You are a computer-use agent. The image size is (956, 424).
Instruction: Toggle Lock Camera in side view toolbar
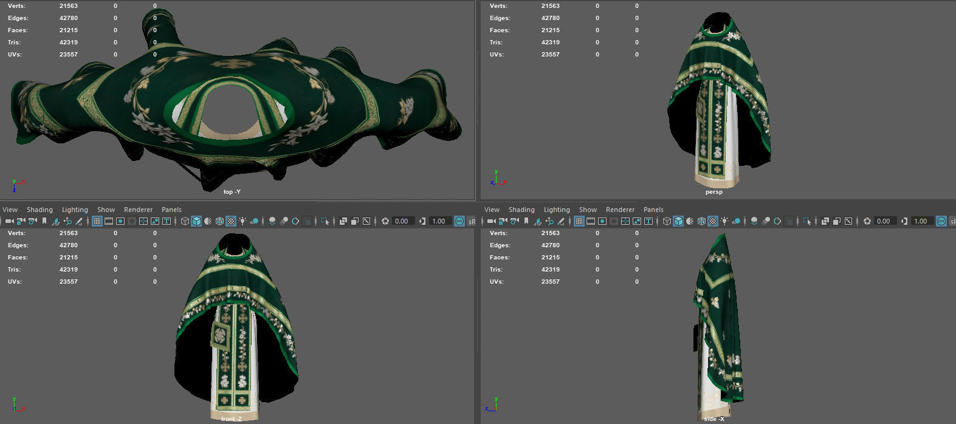(x=503, y=221)
